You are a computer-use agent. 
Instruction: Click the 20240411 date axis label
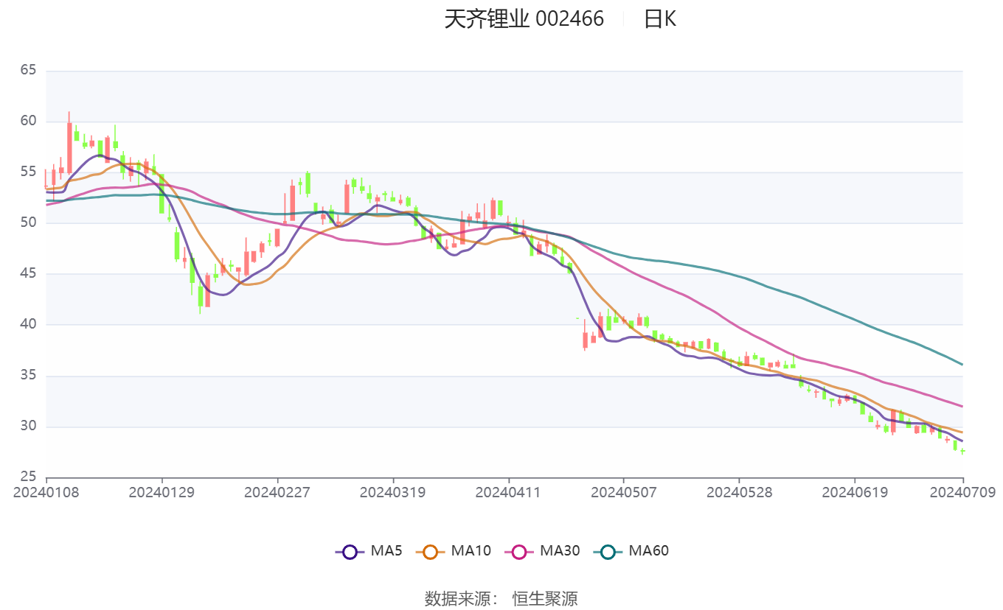[508, 492]
